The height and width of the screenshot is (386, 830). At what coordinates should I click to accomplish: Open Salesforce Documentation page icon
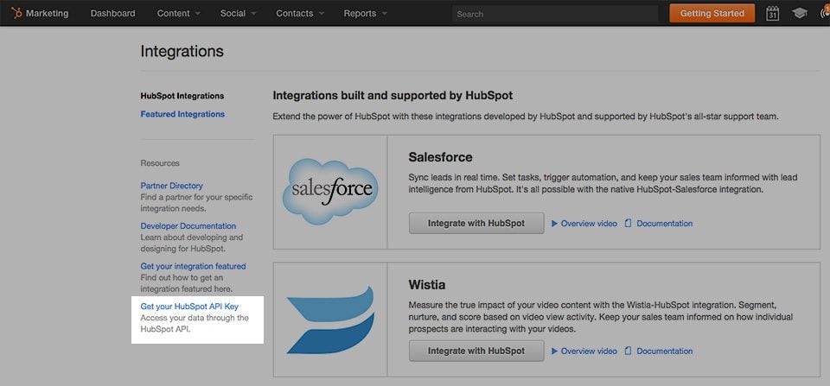[x=629, y=224]
